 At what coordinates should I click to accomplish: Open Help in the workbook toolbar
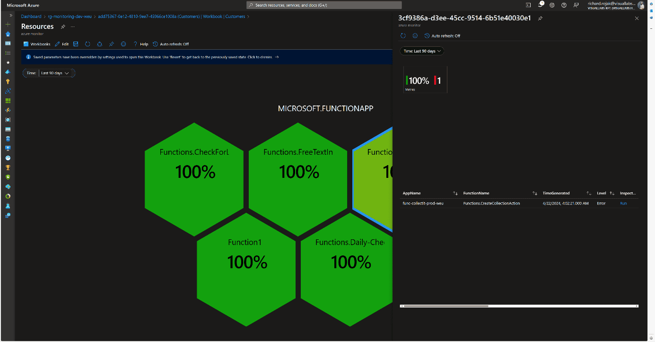pos(140,44)
